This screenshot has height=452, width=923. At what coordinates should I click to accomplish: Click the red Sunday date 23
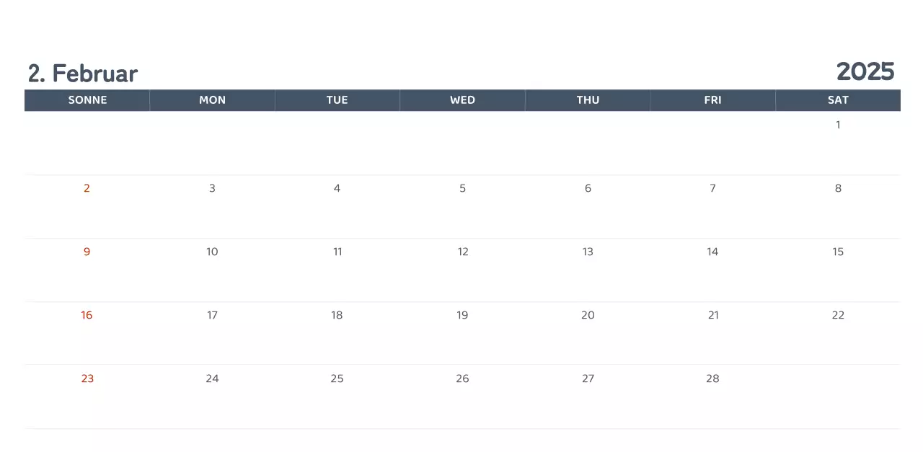tap(87, 378)
